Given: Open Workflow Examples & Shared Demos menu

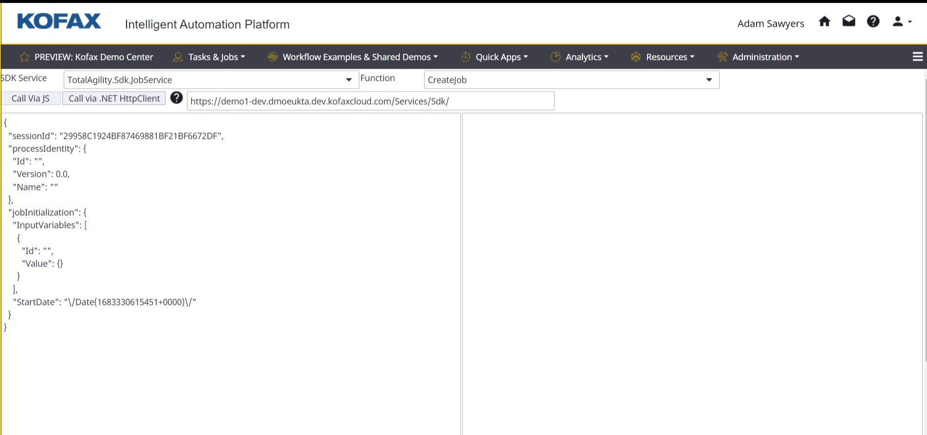Looking at the screenshot, I should click(353, 57).
